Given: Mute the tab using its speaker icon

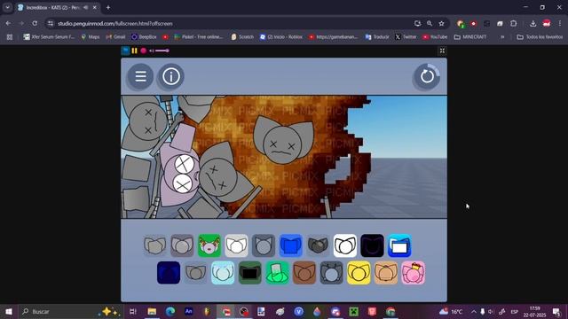Looking at the screenshot, I should [86, 7].
